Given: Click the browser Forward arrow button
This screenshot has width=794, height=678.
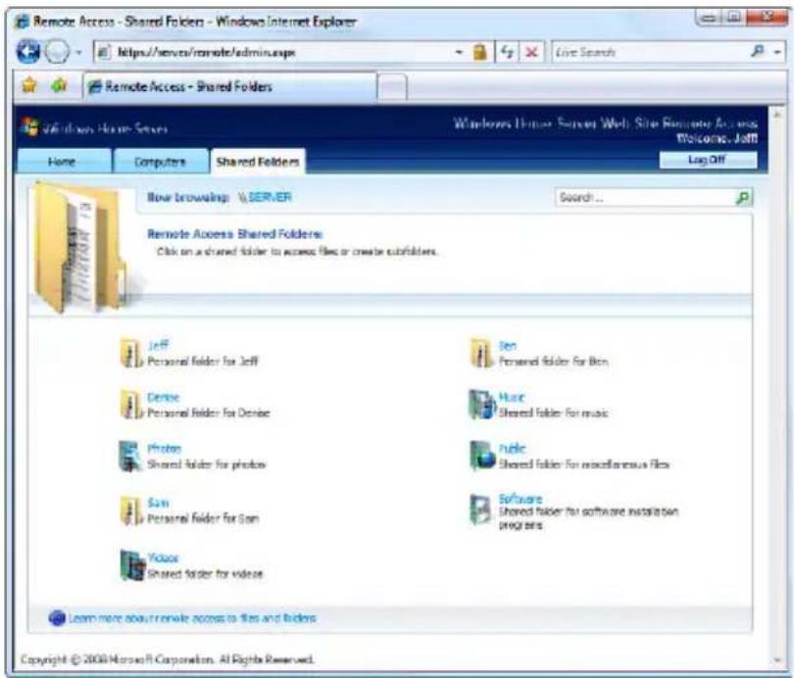Looking at the screenshot, I should 57,52.
